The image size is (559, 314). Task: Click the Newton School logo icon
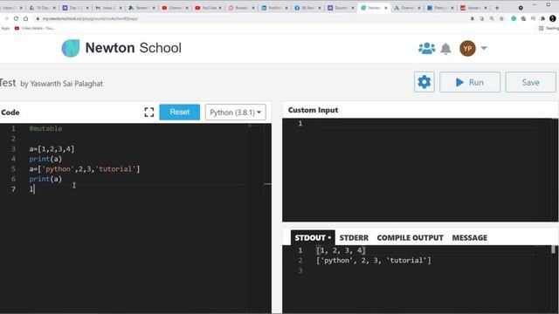[x=71, y=48]
